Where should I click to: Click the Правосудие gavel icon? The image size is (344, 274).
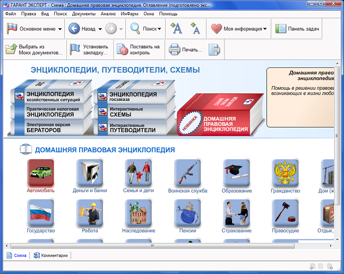(285, 213)
